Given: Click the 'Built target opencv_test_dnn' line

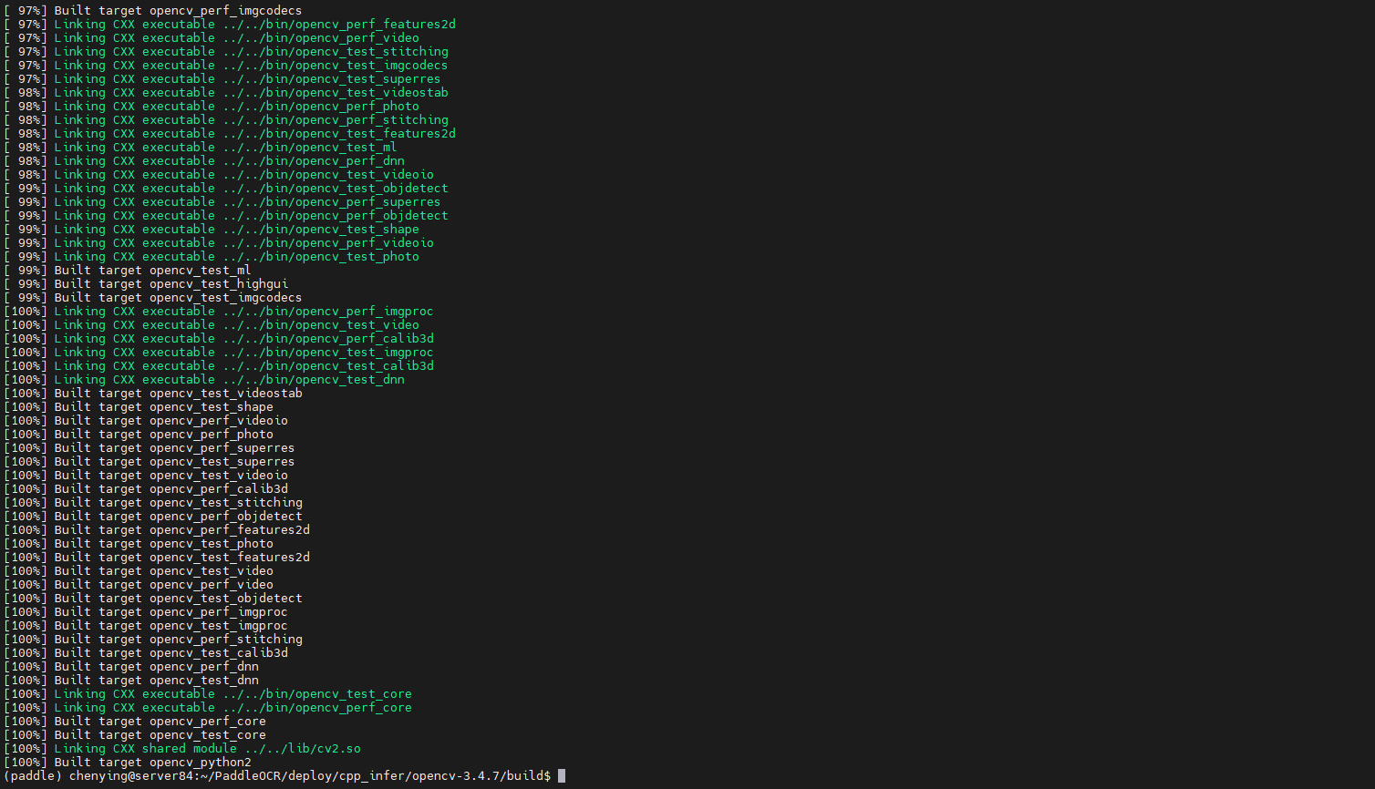Looking at the screenshot, I should (x=131, y=681).
